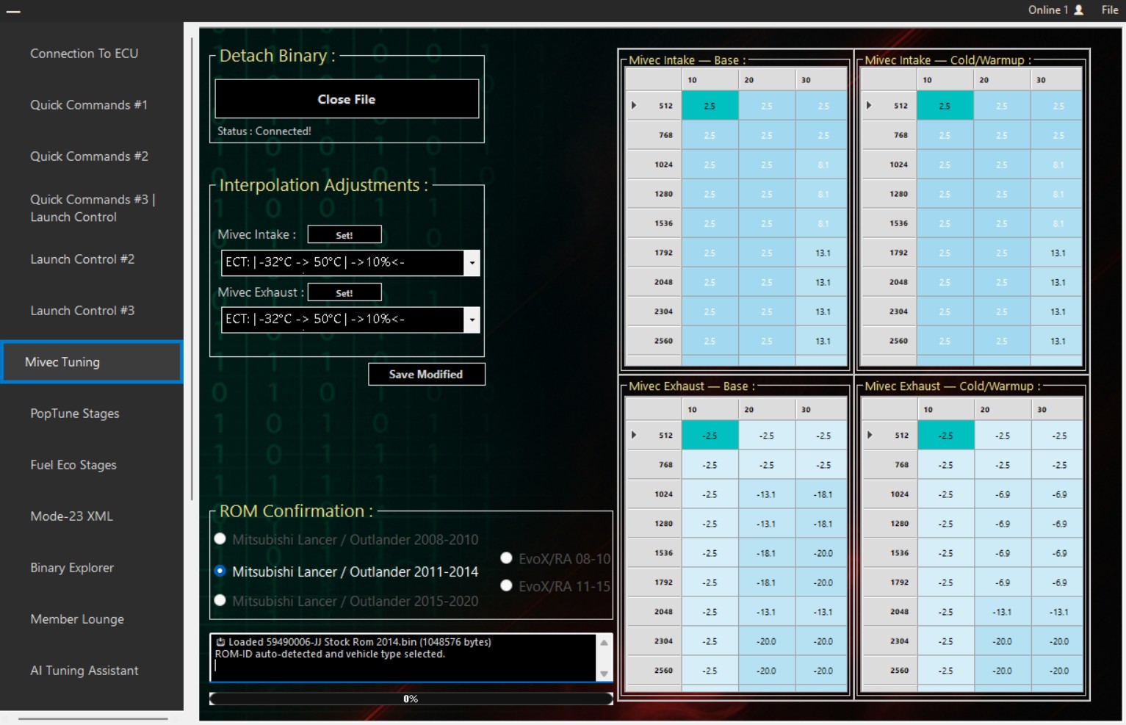Select row header 1024 in Mivec Intake Cold/Warmup
1126x725 pixels.
coord(889,165)
